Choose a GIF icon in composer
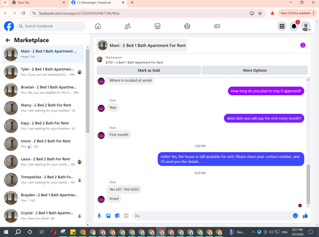The height and width of the screenshot is (237, 319). pyautogui.click(x=126, y=216)
